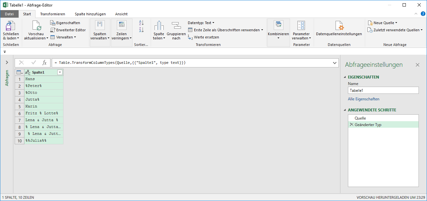Screen dimensions: 427x201
Task: Collapse the ribbon with the chevron
Action: 416,14
